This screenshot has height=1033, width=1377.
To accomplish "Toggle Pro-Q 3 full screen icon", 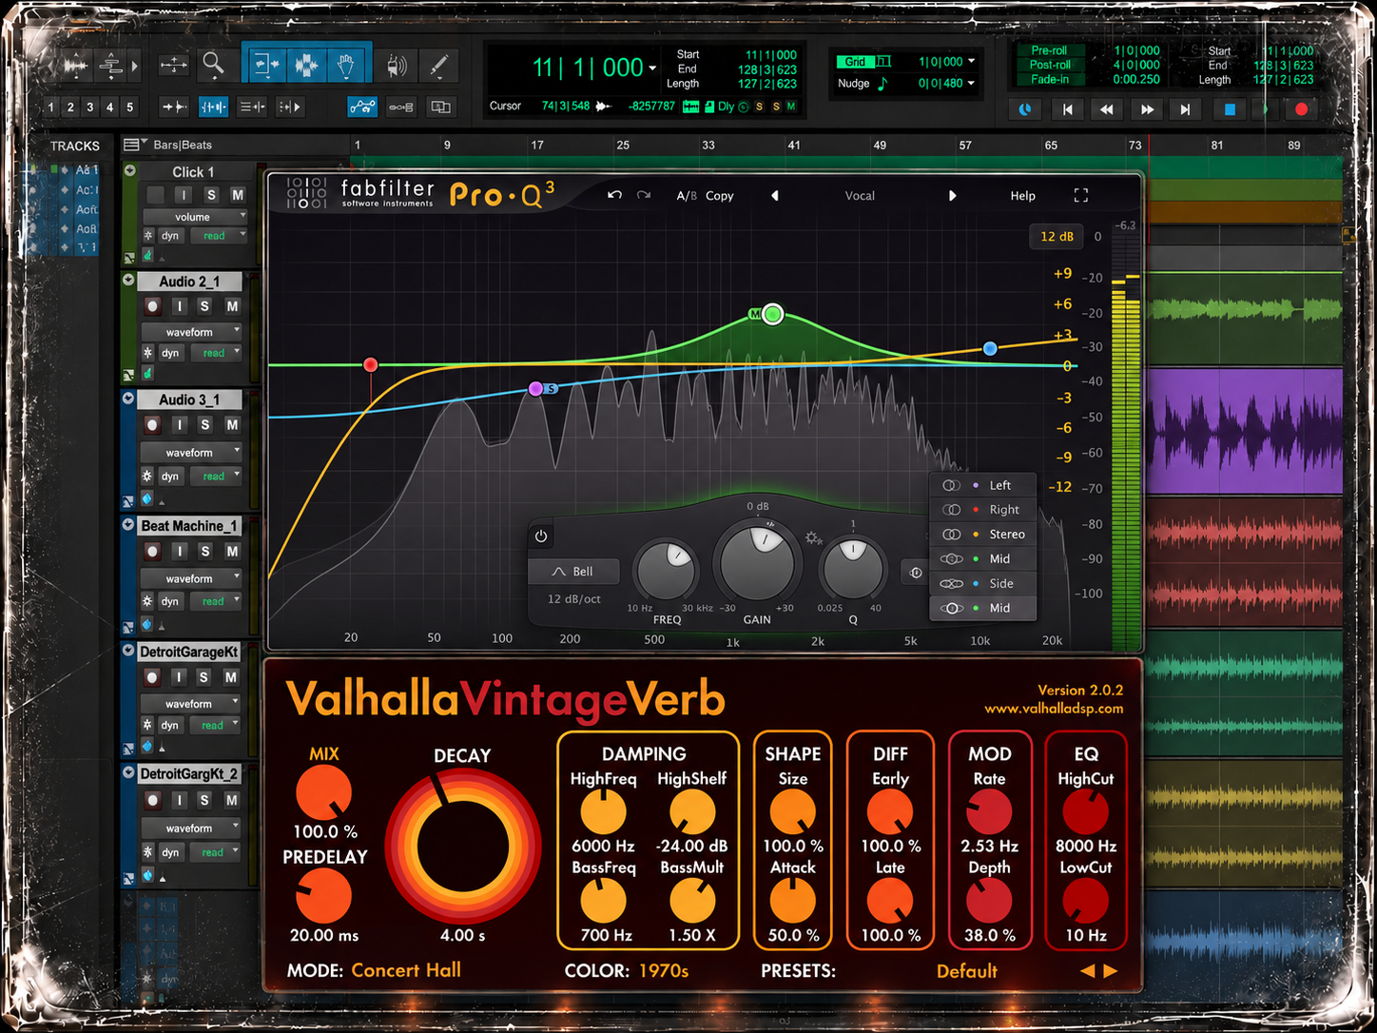I will coord(1081,195).
